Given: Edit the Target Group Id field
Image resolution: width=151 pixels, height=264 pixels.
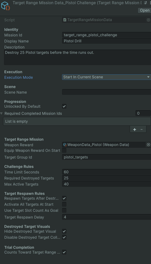Looking at the screenshot, I should (x=107, y=157).
